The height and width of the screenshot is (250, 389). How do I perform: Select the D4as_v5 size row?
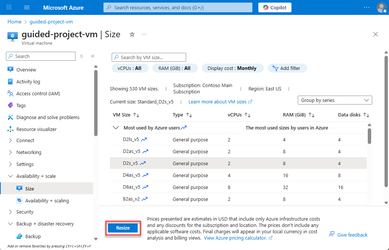238,175
